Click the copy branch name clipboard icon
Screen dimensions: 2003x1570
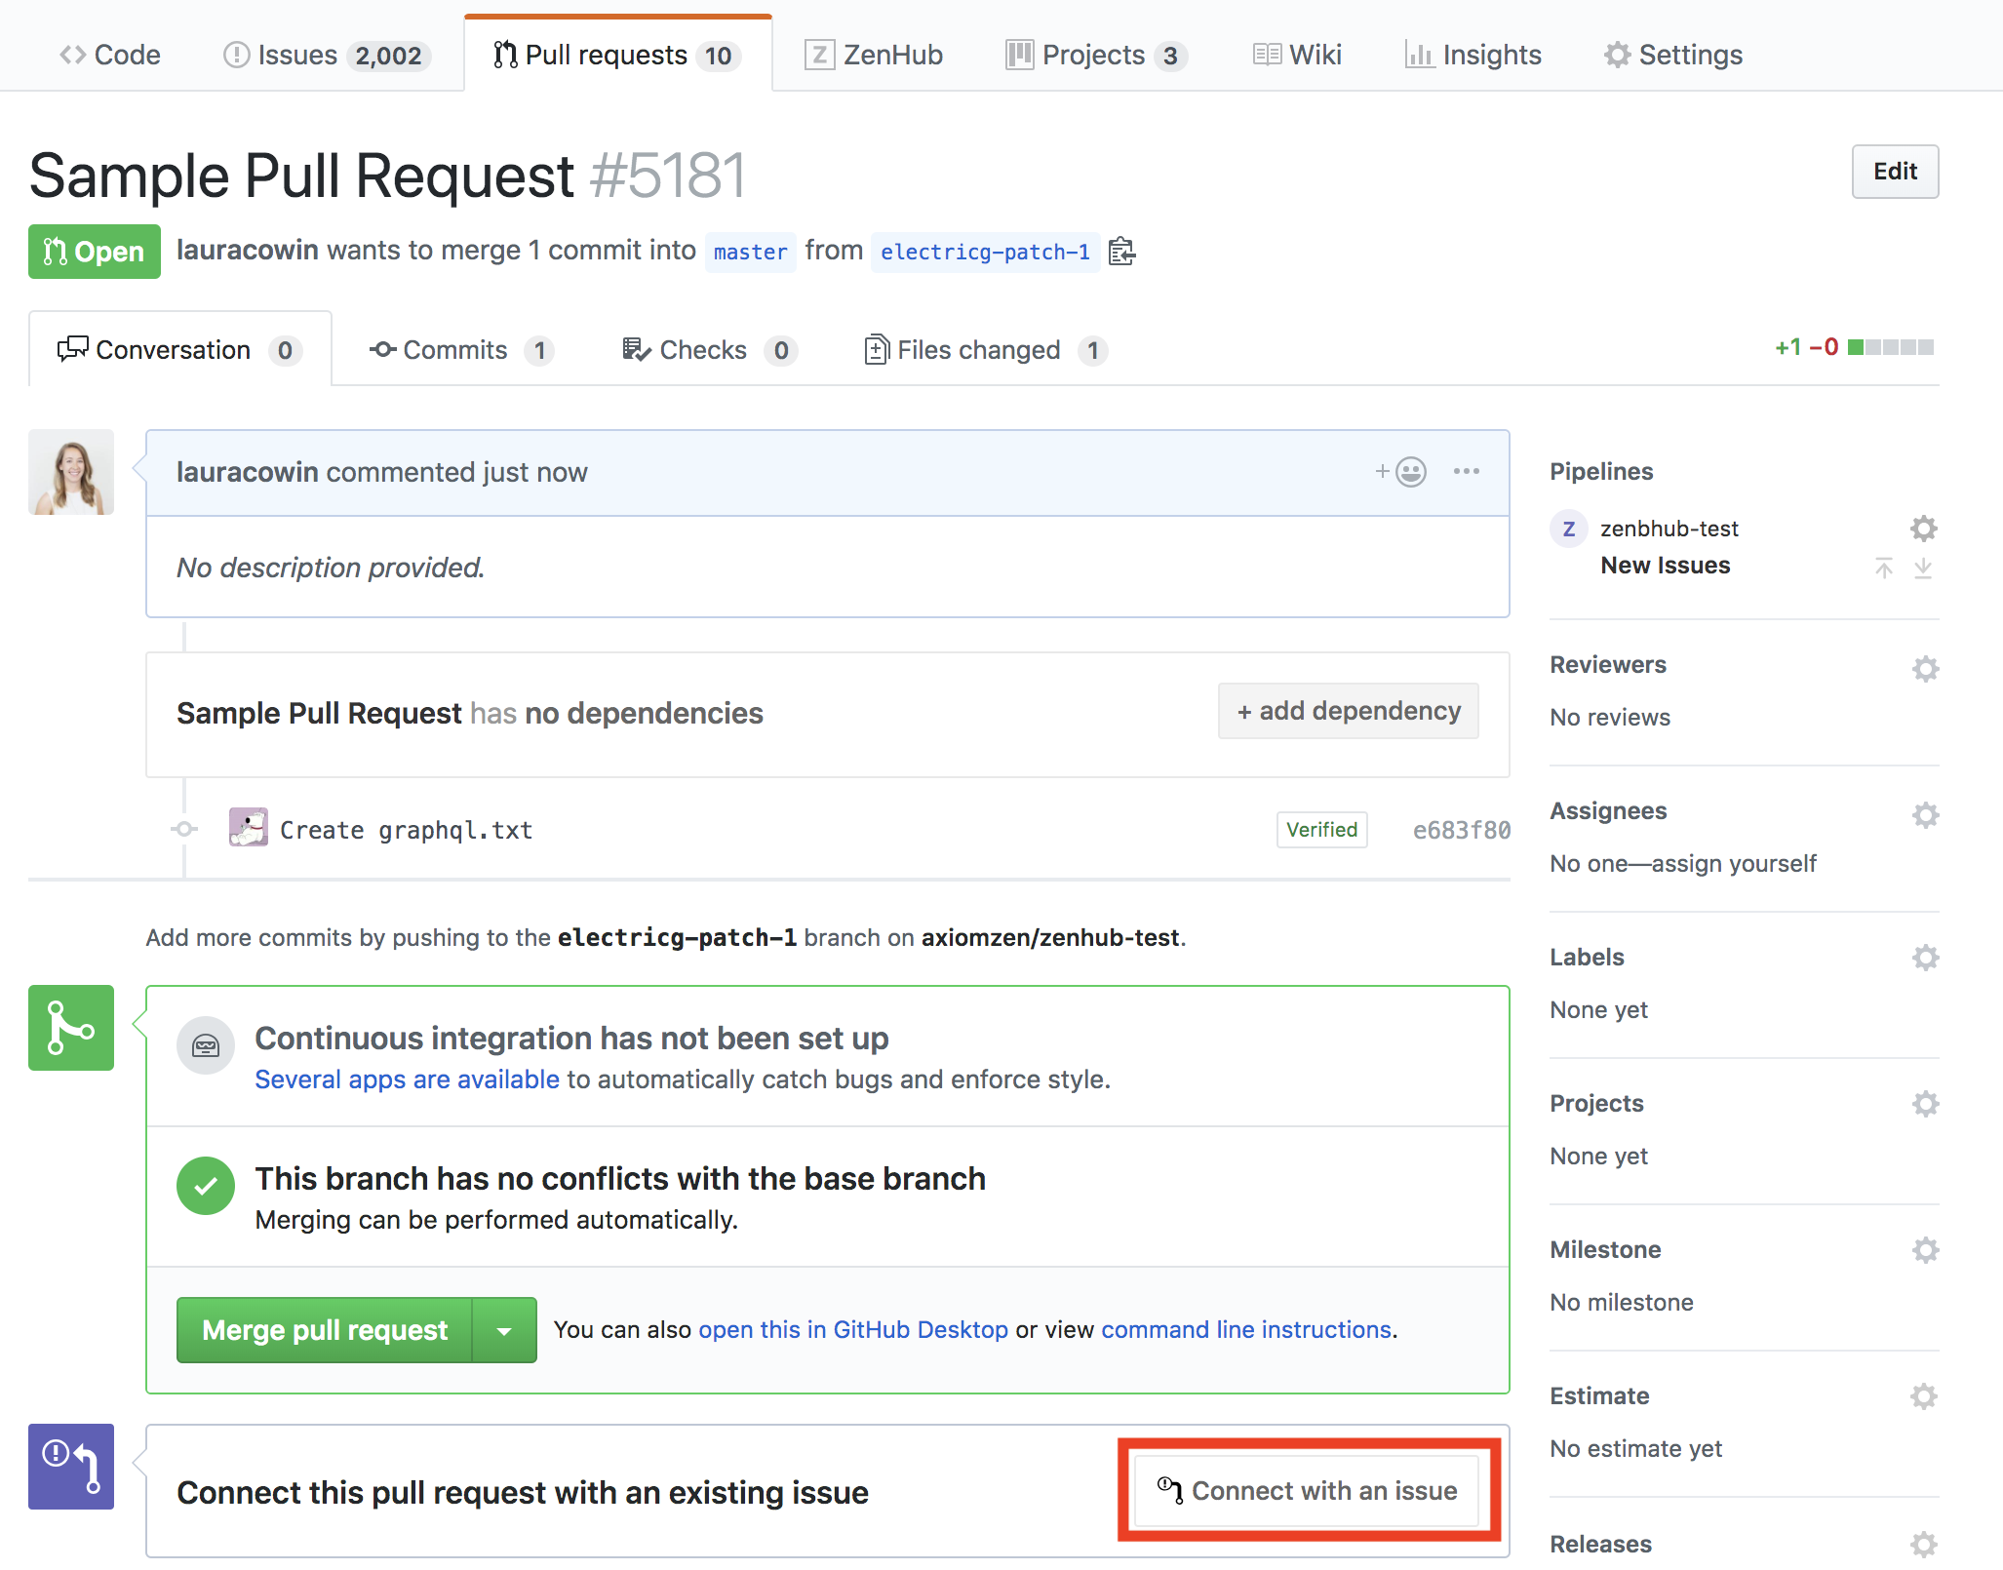tap(1121, 252)
